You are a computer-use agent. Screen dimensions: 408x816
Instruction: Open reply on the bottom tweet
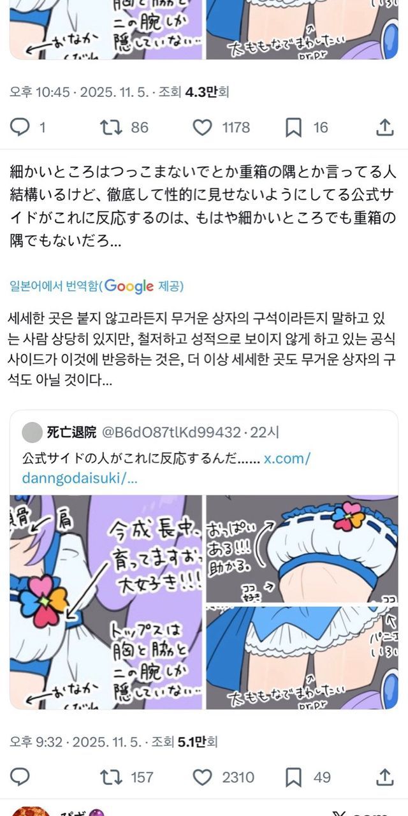point(20,777)
